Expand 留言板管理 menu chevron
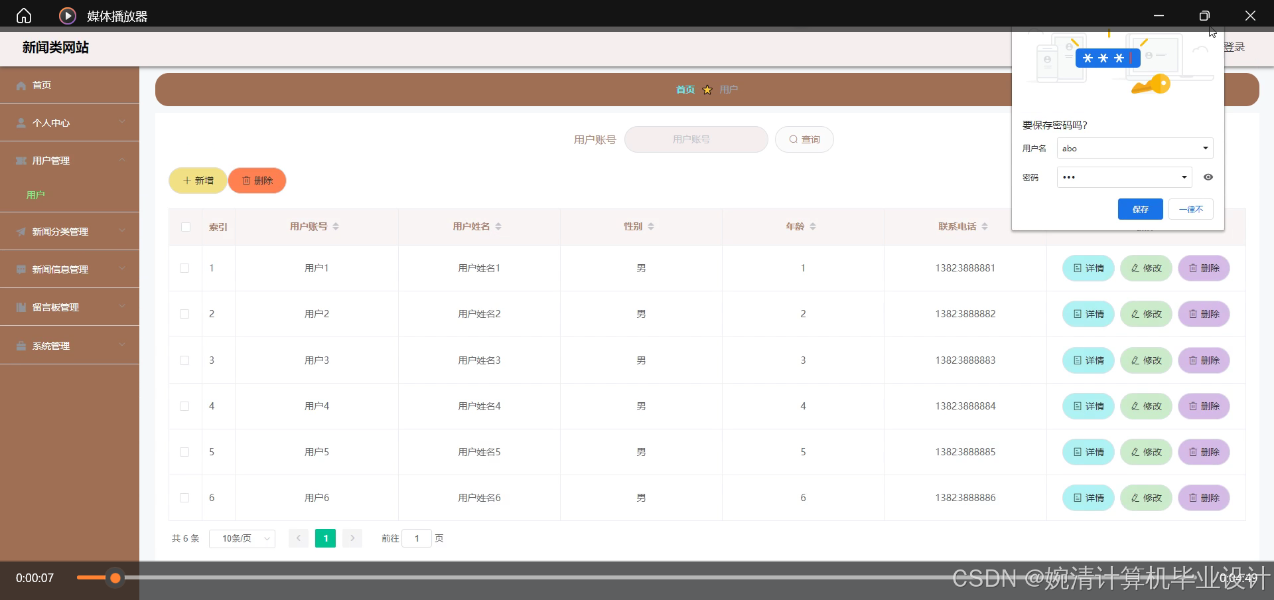The height and width of the screenshot is (600, 1274). click(x=122, y=307)
